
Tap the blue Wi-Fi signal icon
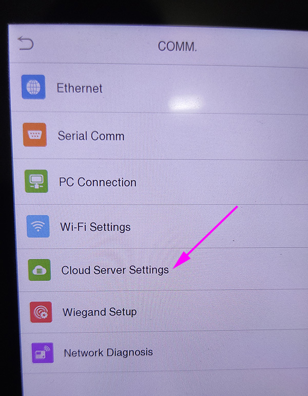point(38,227)
